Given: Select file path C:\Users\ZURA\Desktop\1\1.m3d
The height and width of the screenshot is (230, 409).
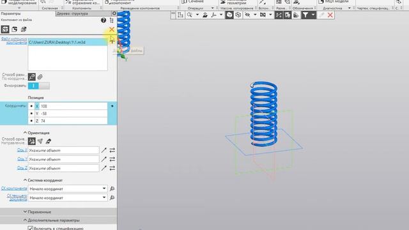Looking at the screenshot, I should (68, 42).
